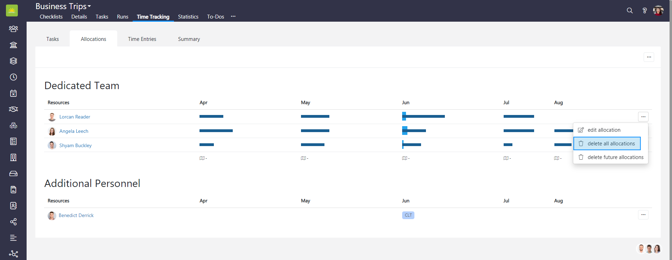The height and width of the screenshot is (260, 672).
Task: Open more options for Benedict Derrick row
Action: (643, 215)
